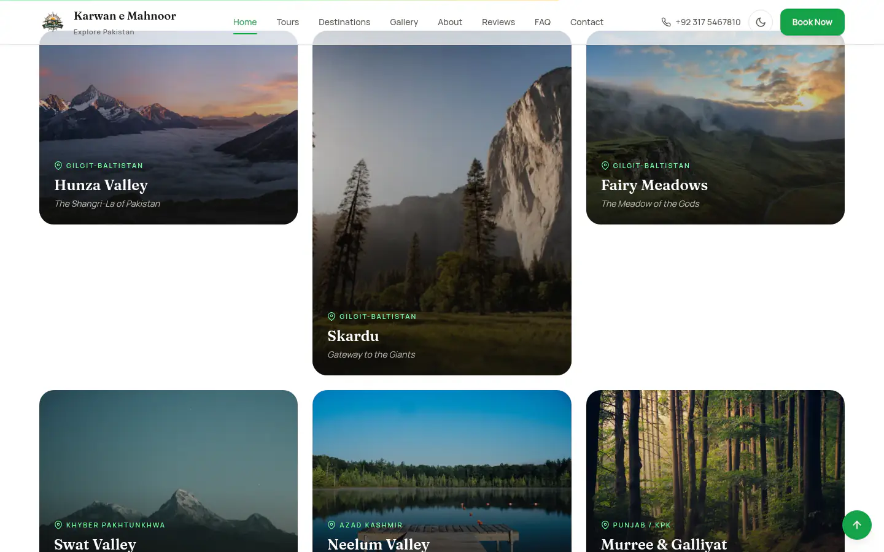Open the Destinations nav item
Viewport: 884px width, 552px height.
point(344,22)
